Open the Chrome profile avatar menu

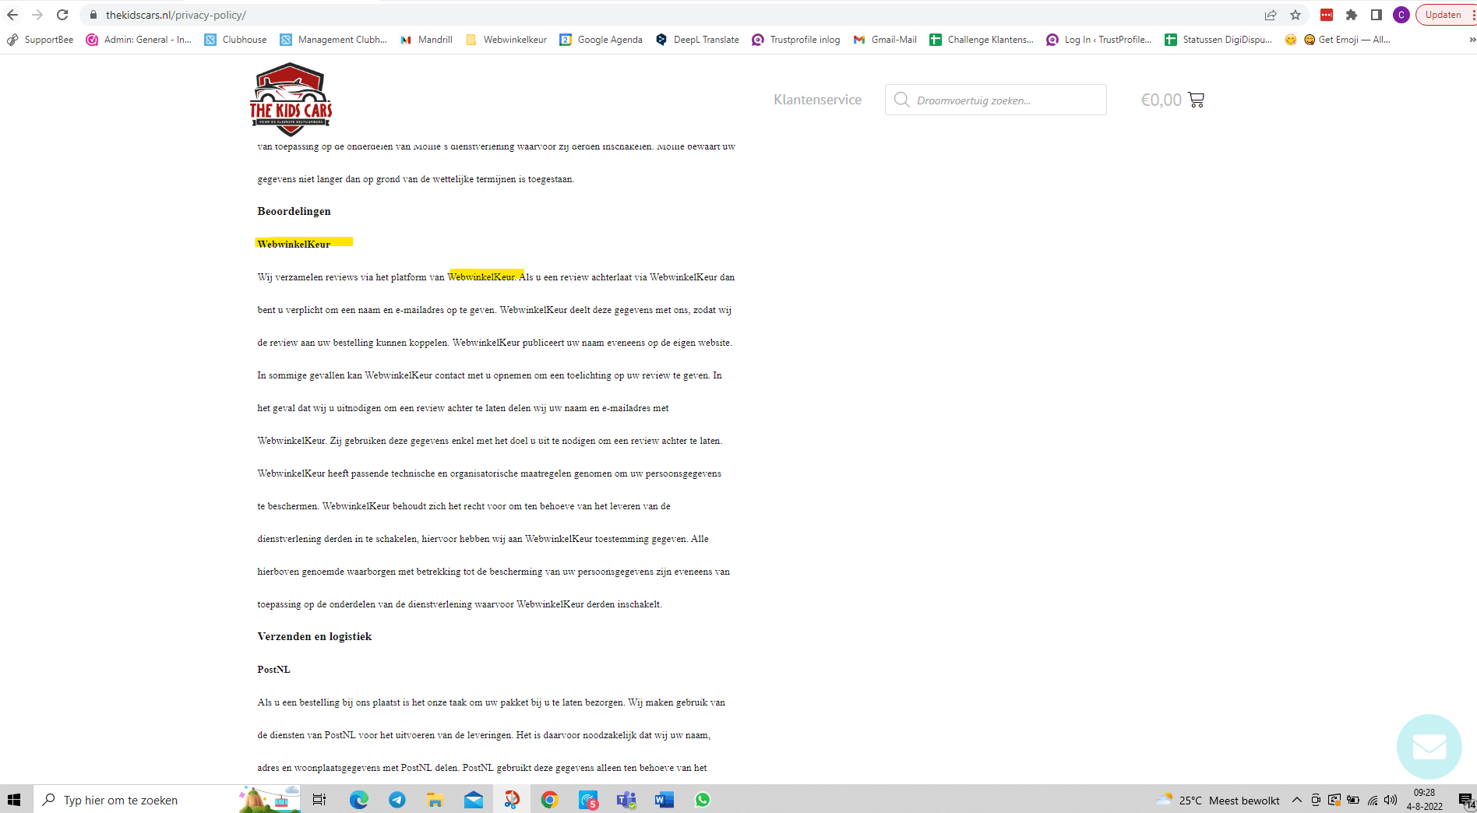pos(1401,15)
